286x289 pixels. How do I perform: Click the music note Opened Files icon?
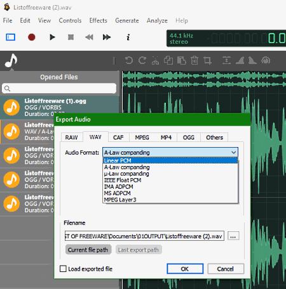pyautogui.click(x=11, y=61)
